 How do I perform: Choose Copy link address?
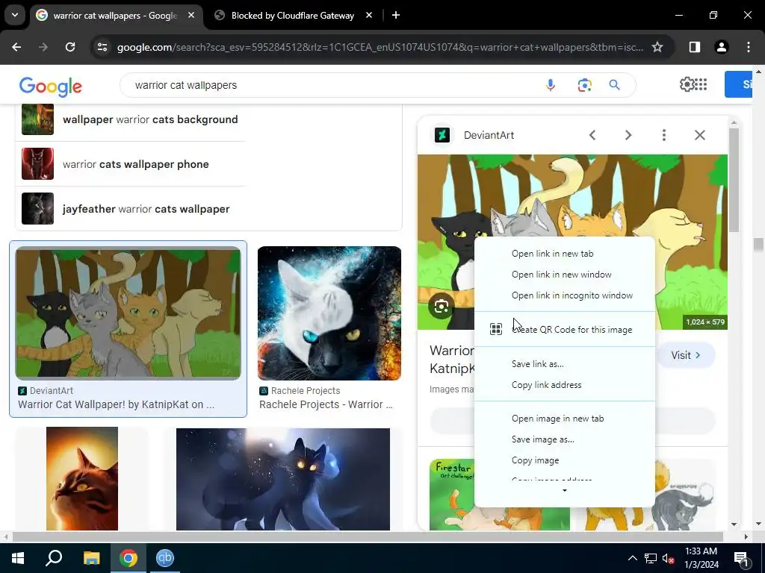[x=565, y=385]
